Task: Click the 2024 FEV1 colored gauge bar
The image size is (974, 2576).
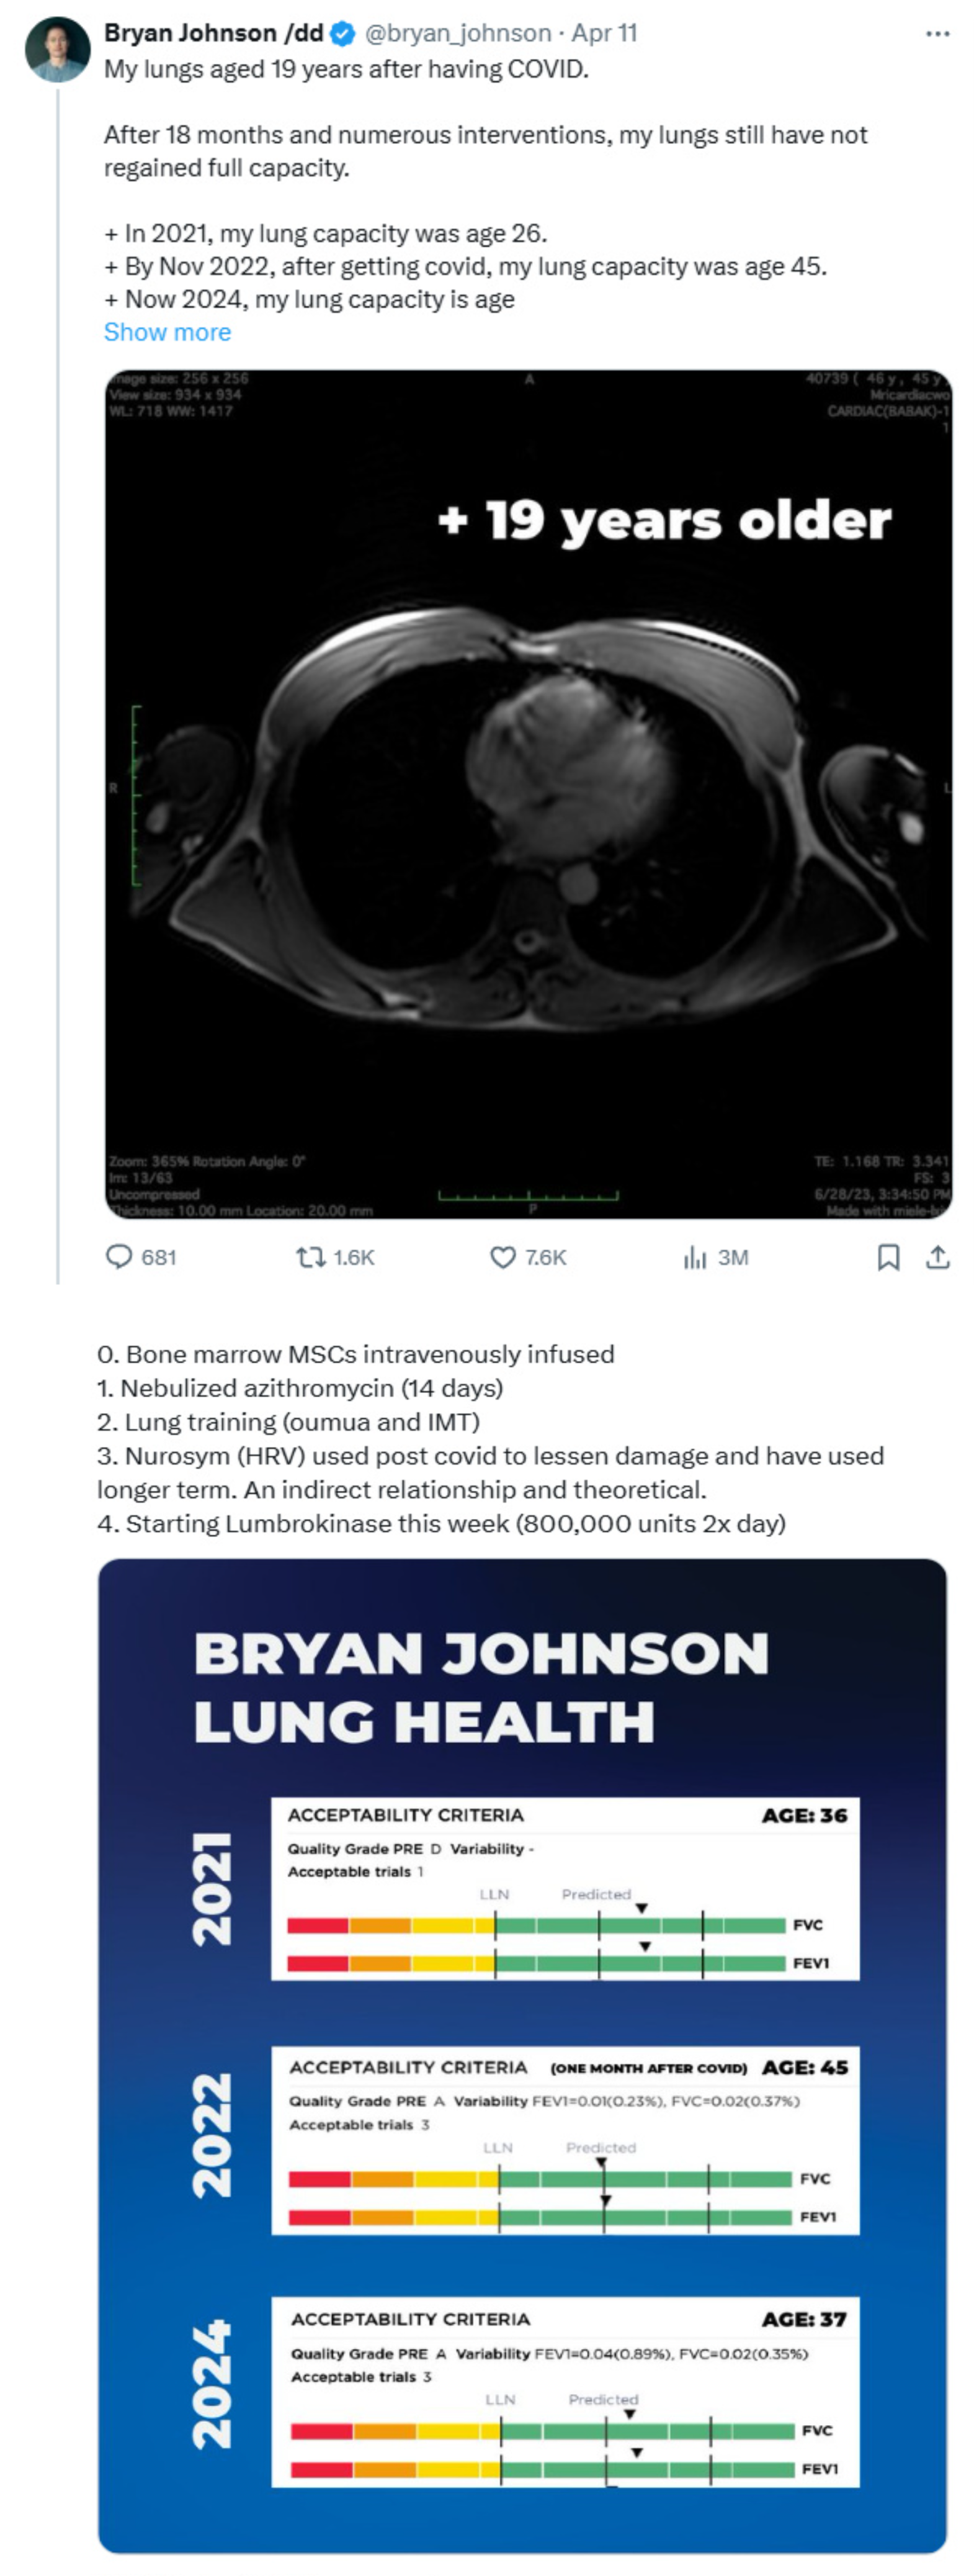Action: [540, 2469]
